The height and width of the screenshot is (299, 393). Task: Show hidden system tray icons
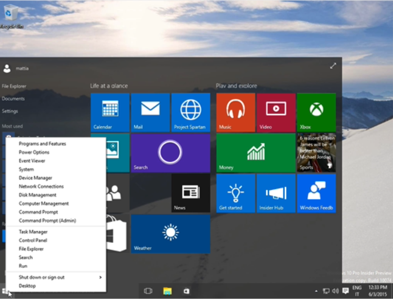[x=316, y=291]
